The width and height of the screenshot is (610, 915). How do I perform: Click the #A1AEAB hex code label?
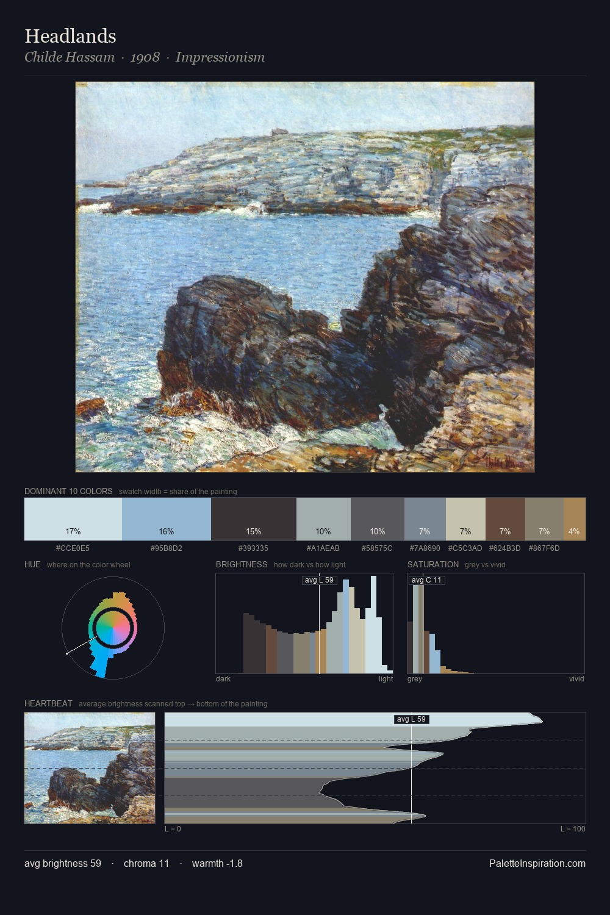click(x=323, y=548)
